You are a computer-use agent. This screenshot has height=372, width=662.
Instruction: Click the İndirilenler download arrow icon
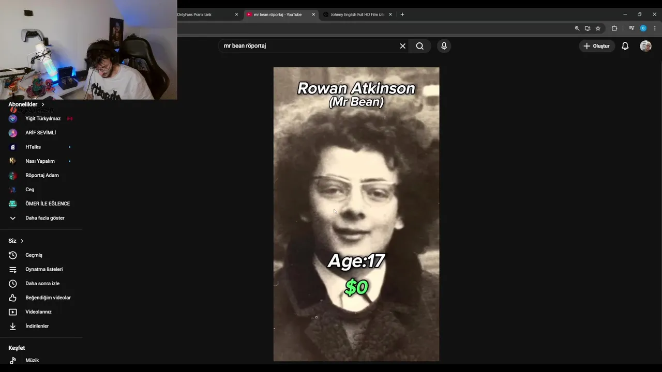click(13, 326)
